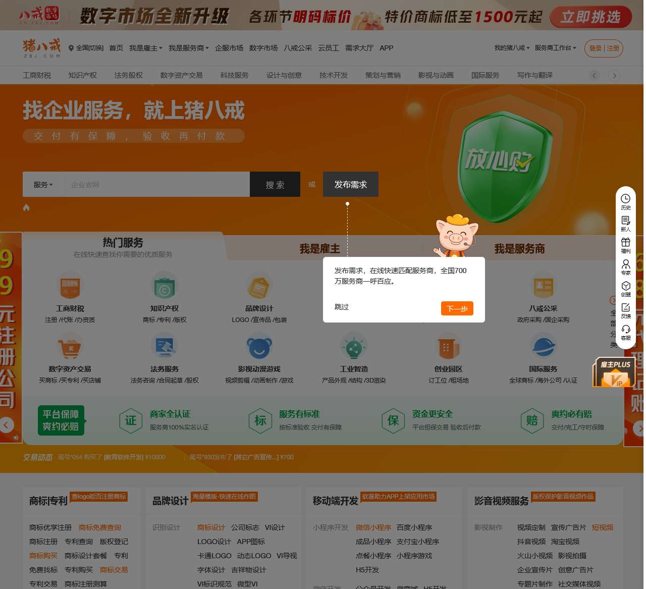The width and height of the screenshot is (646, 589).
Task: Open the 创题 cube sidebar icon
Action: (625, 289)
